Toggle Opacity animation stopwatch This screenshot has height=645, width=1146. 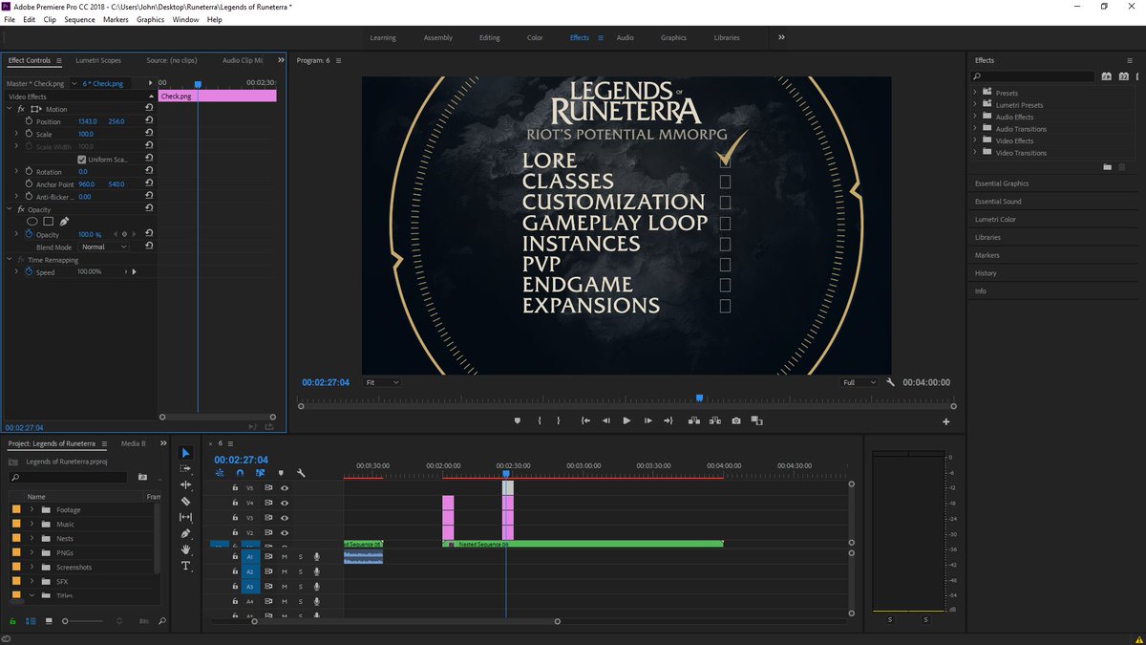tap(29, 234)
